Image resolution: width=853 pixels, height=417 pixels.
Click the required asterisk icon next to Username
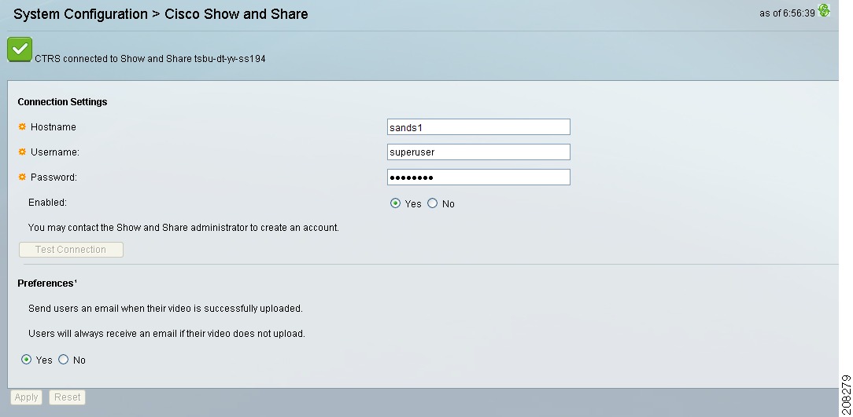click(22, 152)
